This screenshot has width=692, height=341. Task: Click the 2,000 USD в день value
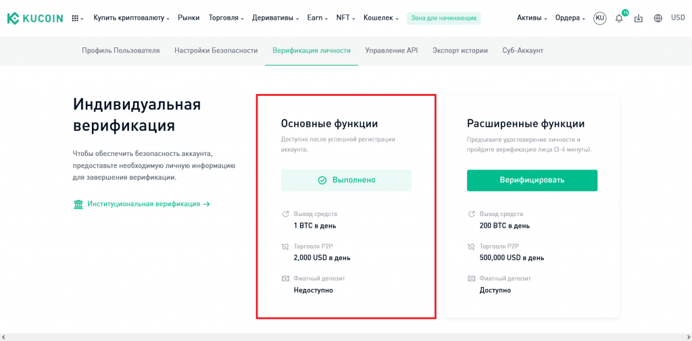322,258
